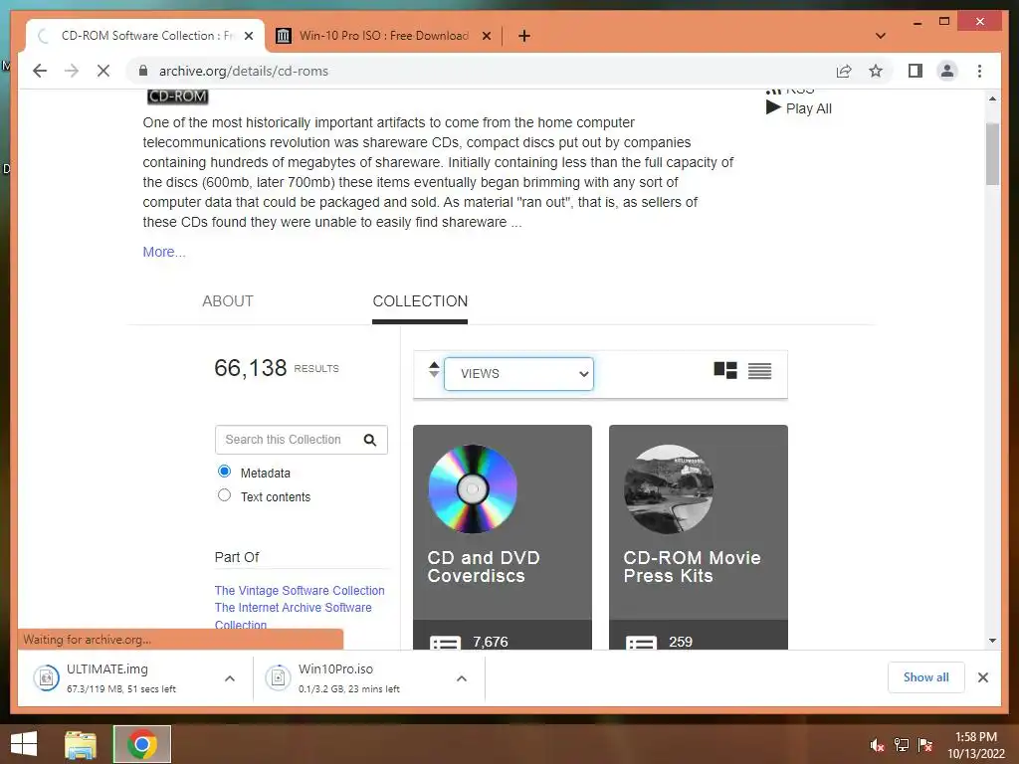Click the page vertical scrollbar thumb
The width and height of the screenshot is (1019, 764).
pos(992,153)
